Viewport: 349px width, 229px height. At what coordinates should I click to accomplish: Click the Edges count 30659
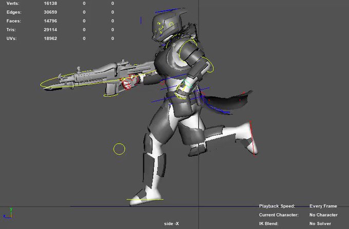(50, 12)
